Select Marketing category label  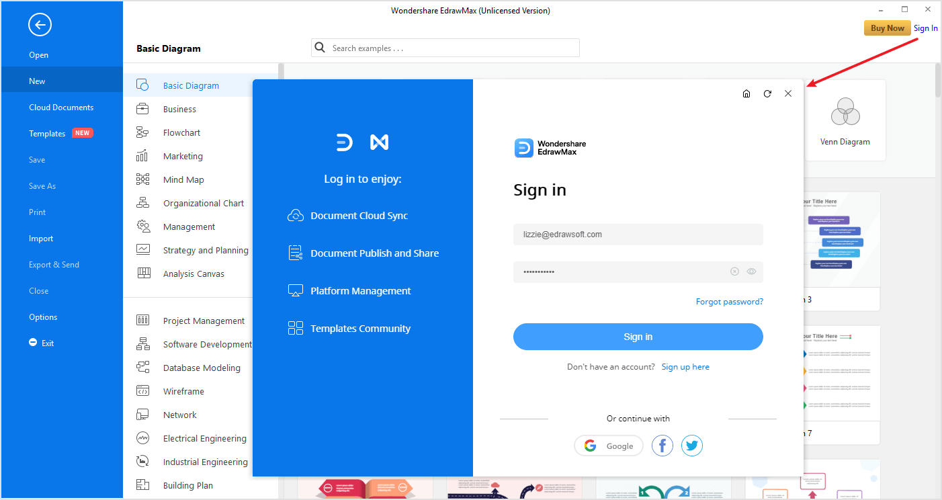[183, 156]
